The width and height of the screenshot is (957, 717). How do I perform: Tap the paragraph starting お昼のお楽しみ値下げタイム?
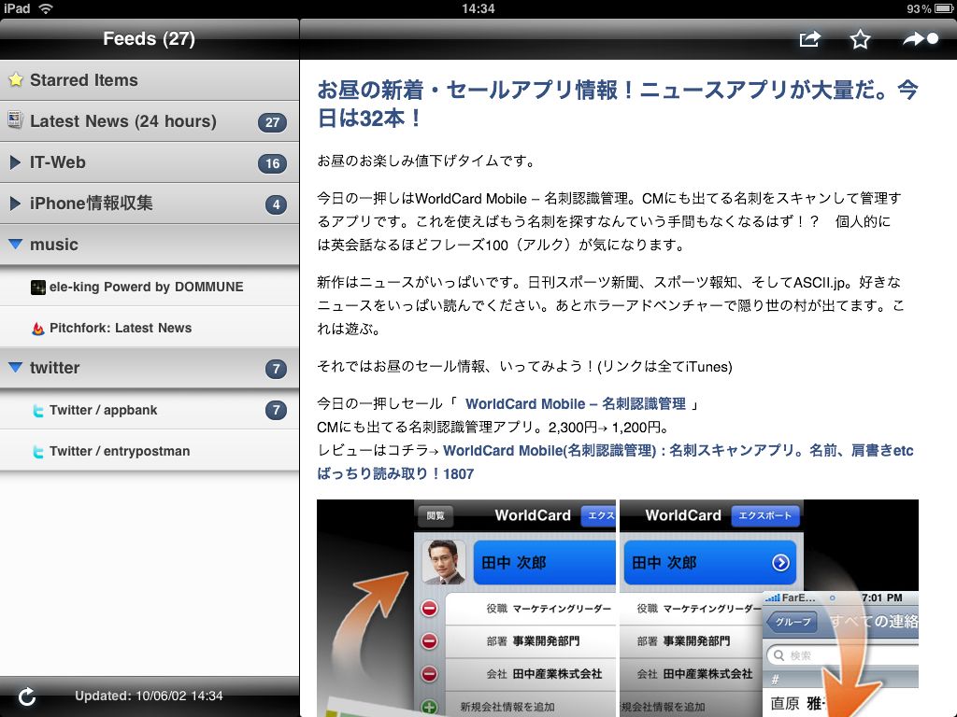click(x=426, y=161)
